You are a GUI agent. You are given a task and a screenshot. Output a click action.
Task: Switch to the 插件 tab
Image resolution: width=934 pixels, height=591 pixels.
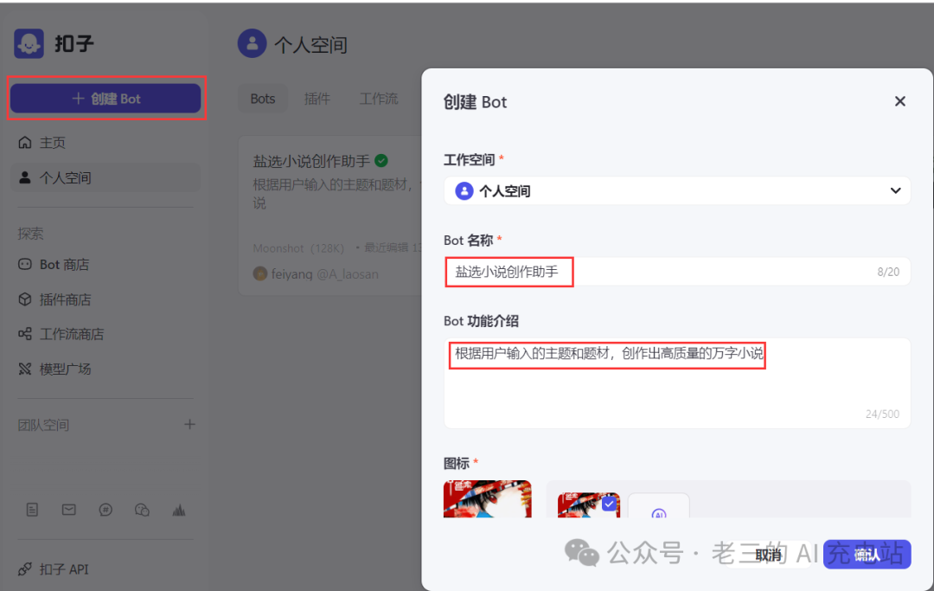317,99
